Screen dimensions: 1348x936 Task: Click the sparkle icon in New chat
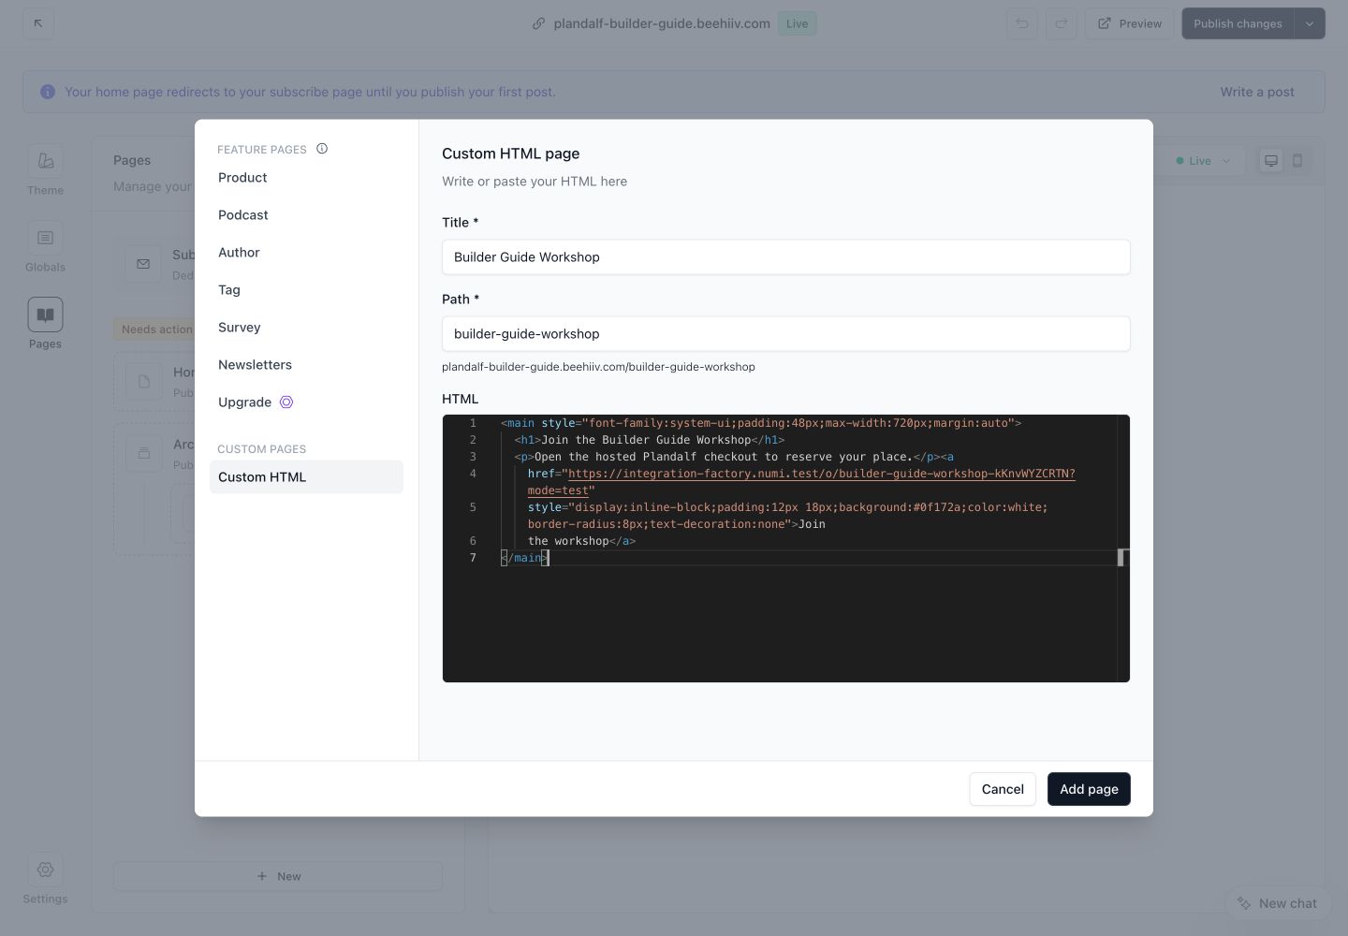tap(1244, 903)
